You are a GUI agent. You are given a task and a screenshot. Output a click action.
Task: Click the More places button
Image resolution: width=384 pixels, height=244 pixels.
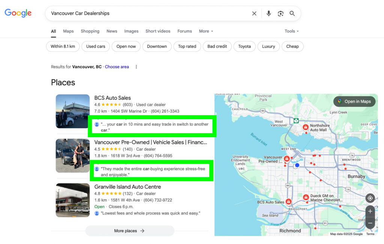point(130,231)
